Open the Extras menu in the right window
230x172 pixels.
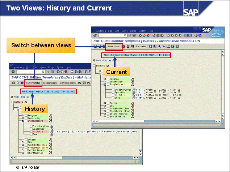tap(133, 30)
